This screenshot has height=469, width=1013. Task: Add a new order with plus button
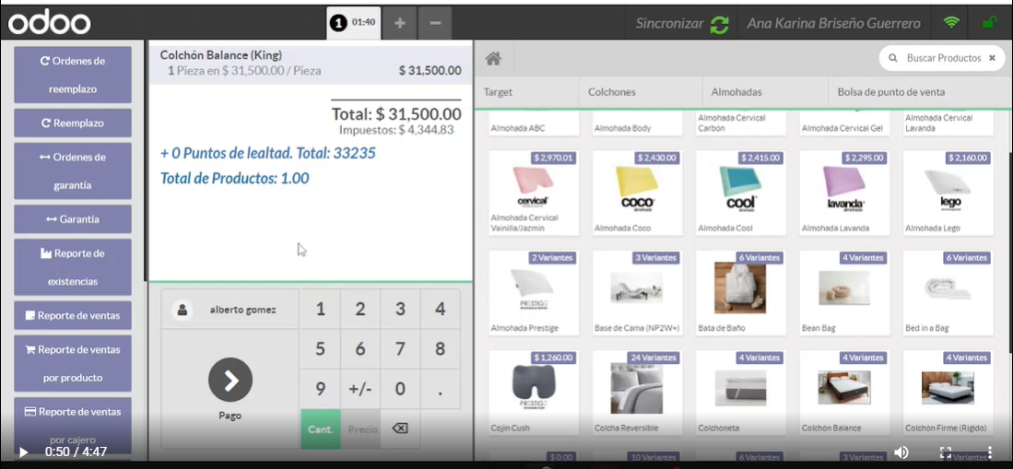400,23
